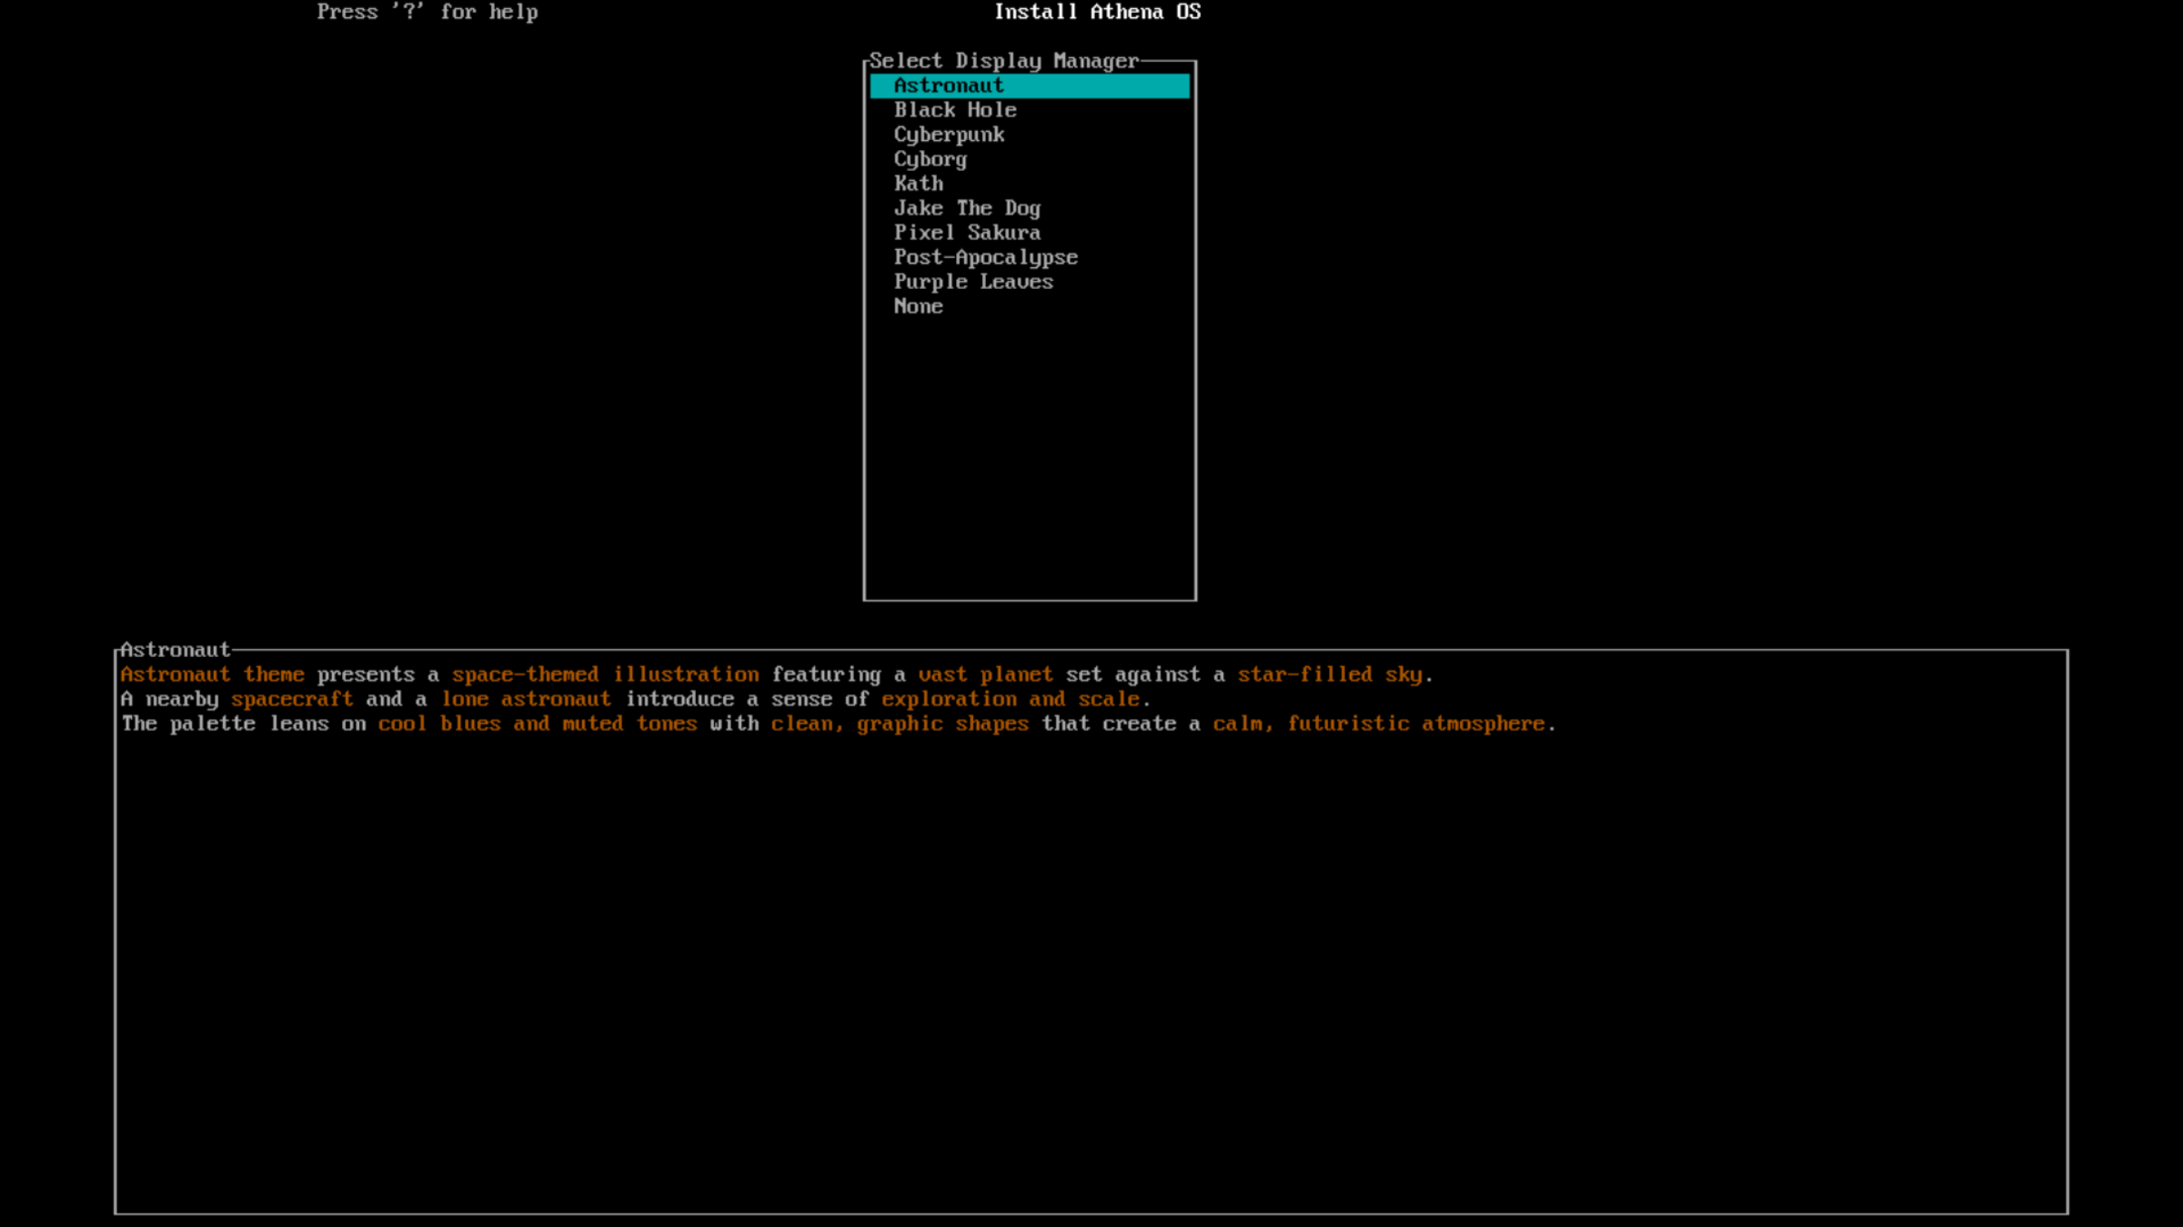The height and width of the screenshot is (1227, 2183).
Task: Select Pixel Sakura from the theme list
Action: click(x=967, y=233)
